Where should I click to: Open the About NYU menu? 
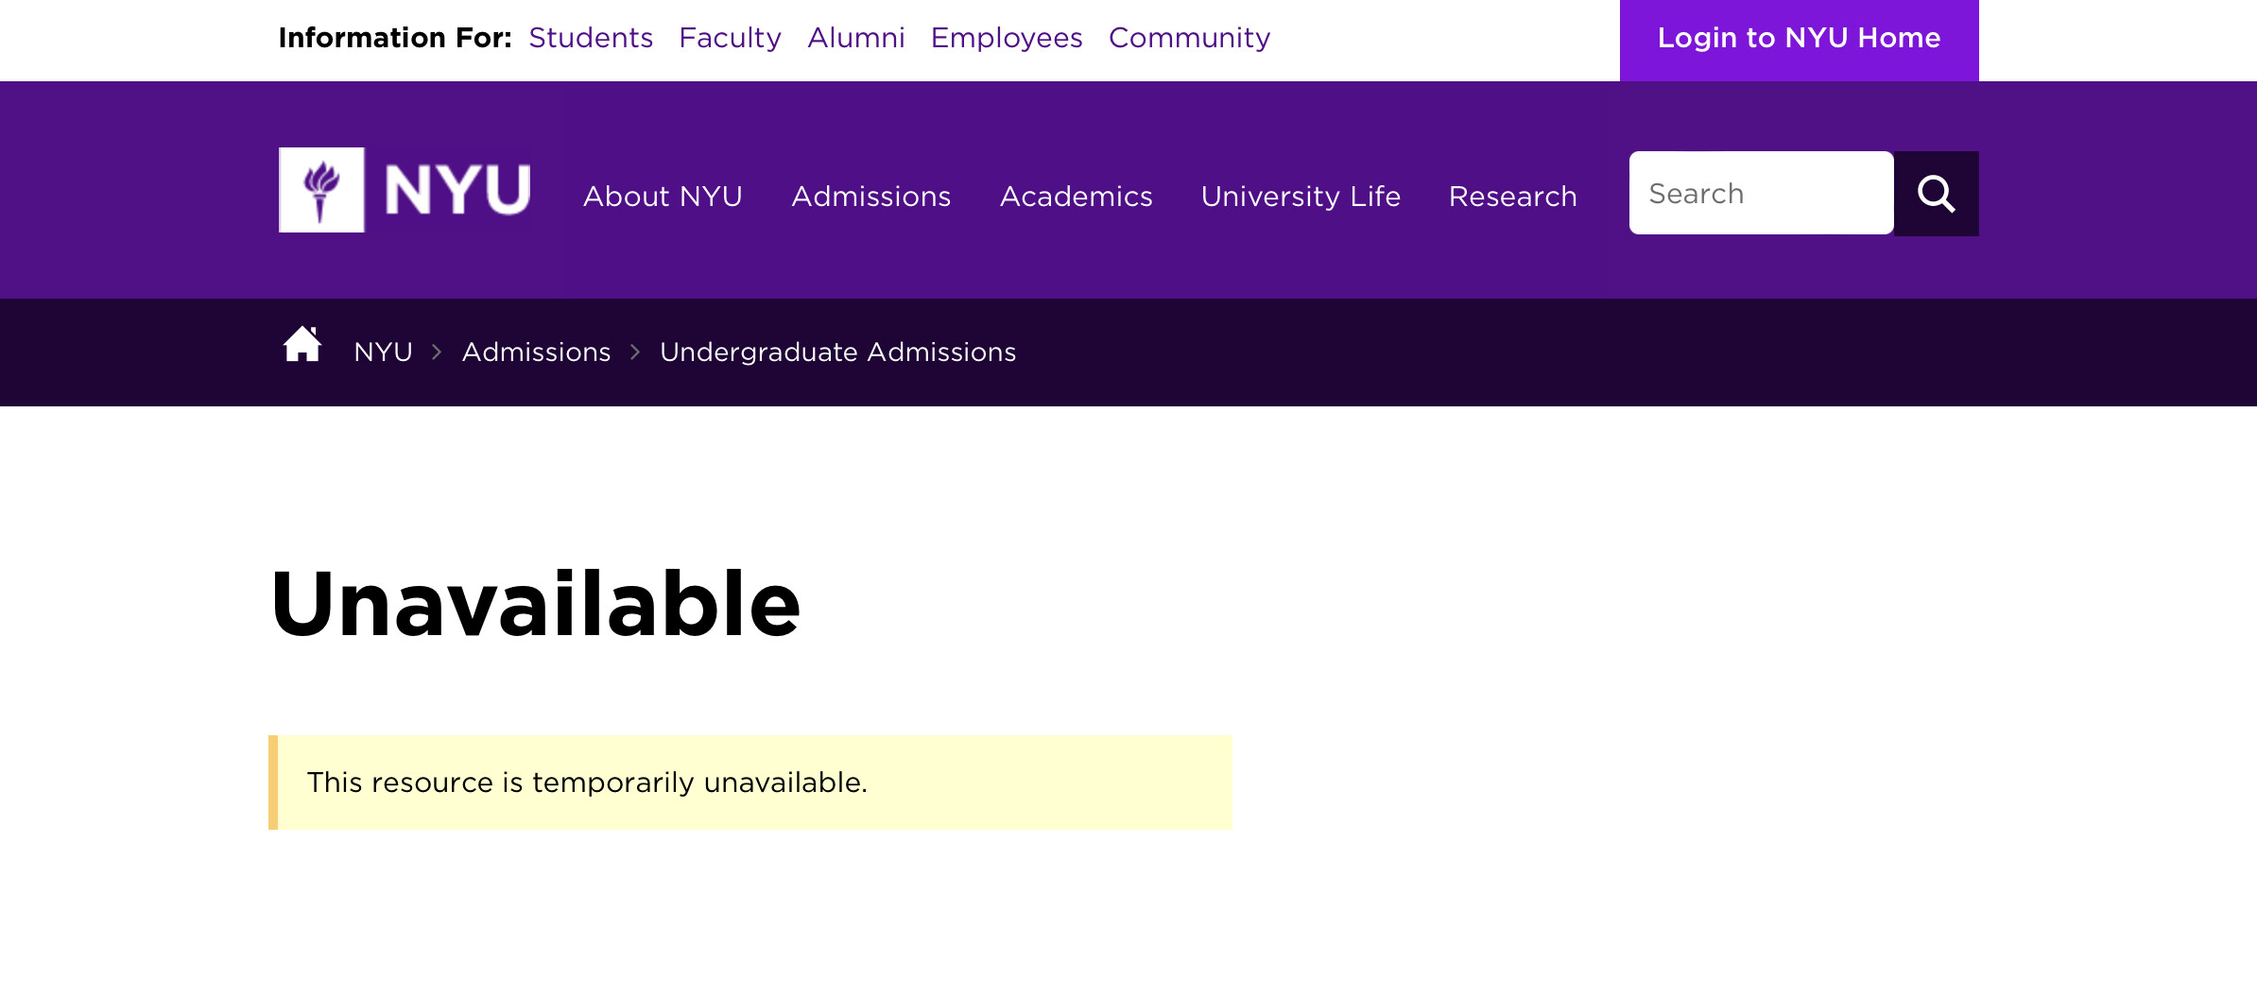tap(663, 197)
